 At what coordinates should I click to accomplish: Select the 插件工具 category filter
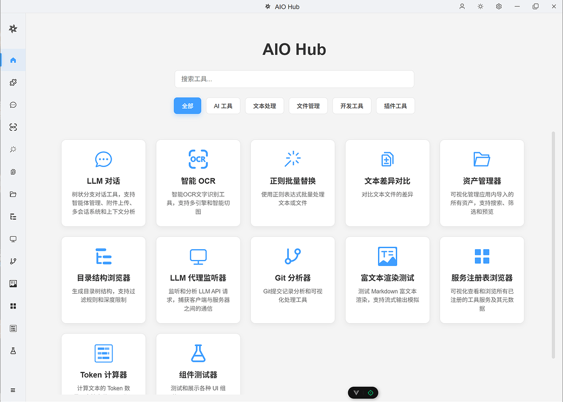point(395,106)
